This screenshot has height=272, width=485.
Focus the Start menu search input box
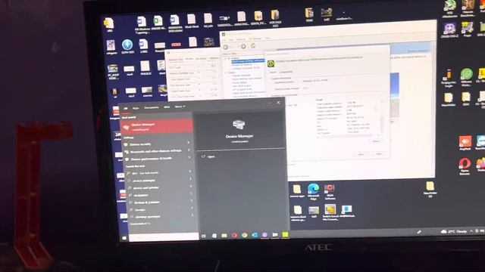(x=164, y=236)
